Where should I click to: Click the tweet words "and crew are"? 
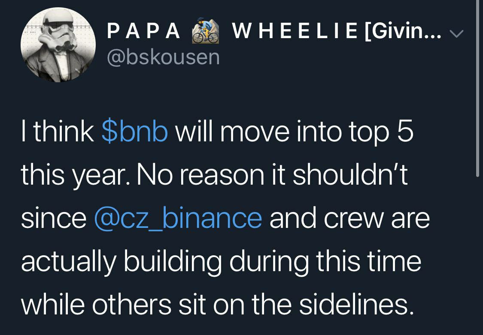pos(349,218)
